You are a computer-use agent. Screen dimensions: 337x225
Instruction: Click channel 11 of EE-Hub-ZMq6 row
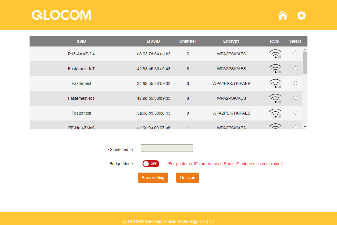[188, 128]
